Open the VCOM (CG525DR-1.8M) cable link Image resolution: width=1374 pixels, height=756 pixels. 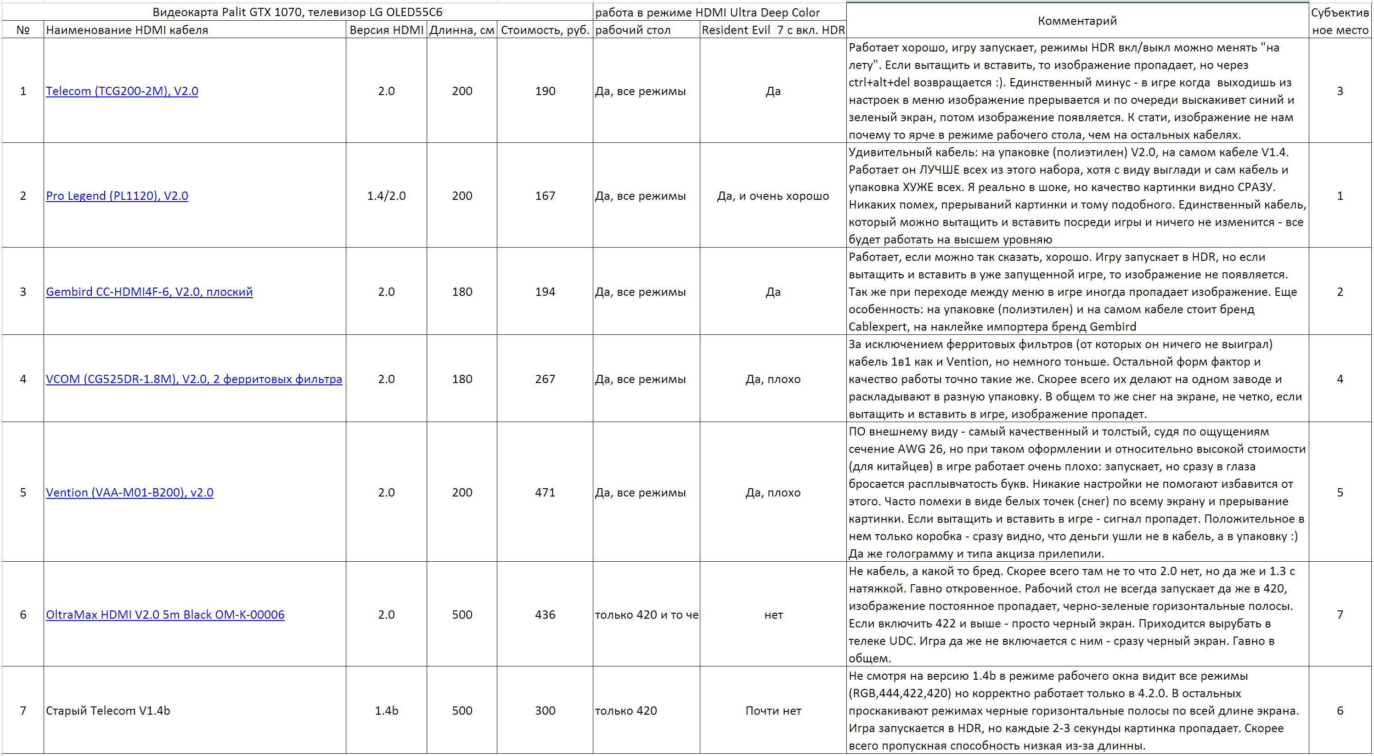tap(194, 379)
